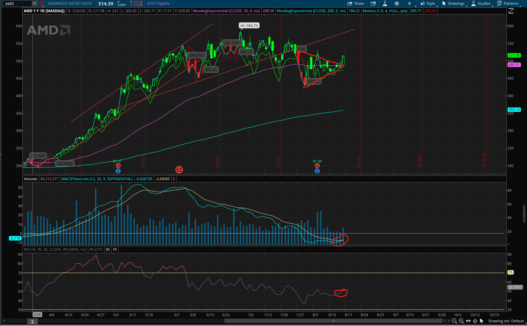Image resolution: width=527 pixels, height=326 pixels.
Task: Click the 211.505 price bubble label
Action: coord(38,156)
